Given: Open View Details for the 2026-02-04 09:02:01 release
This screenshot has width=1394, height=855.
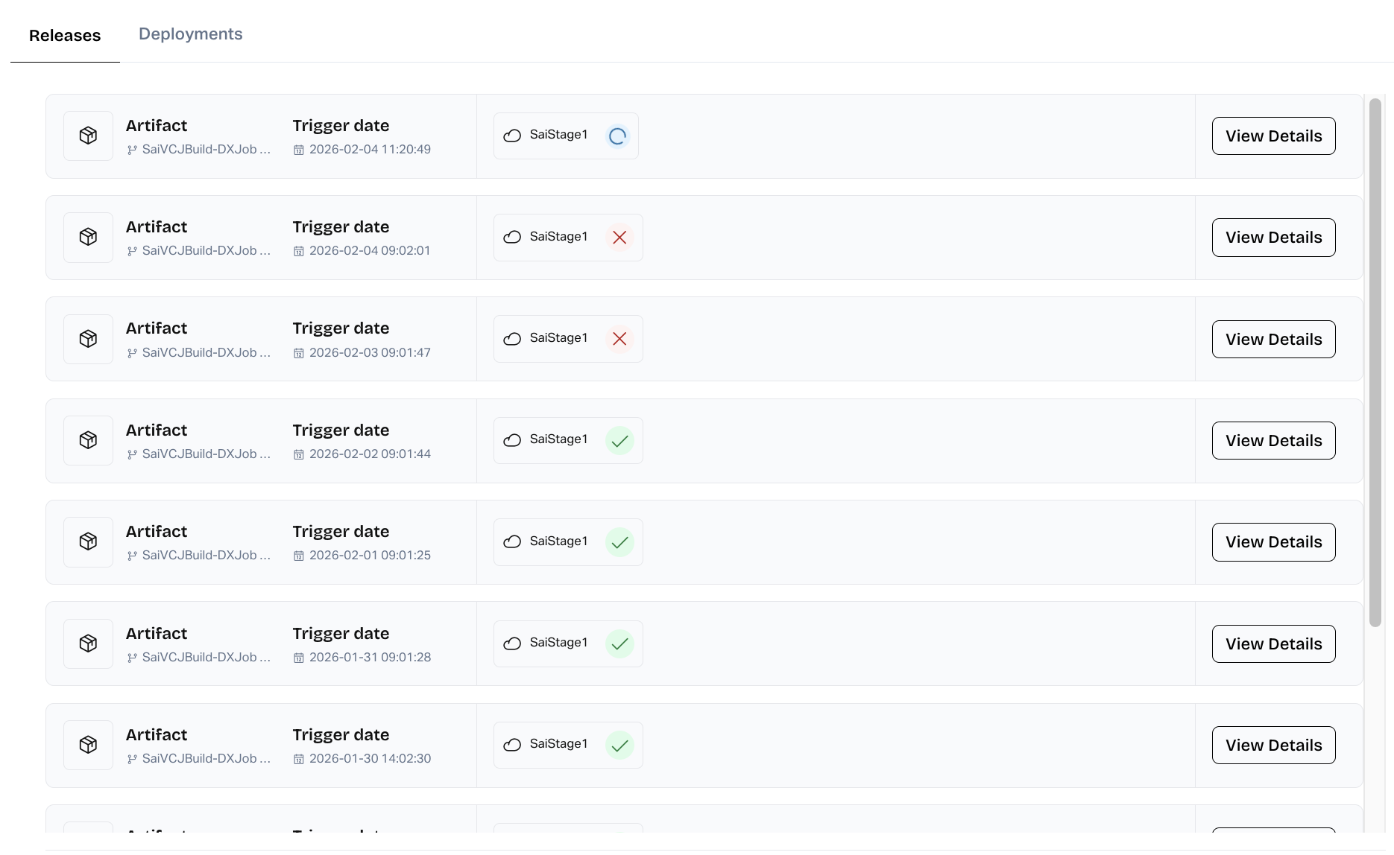Looking at the screenshot, I should click(1273, 238).
